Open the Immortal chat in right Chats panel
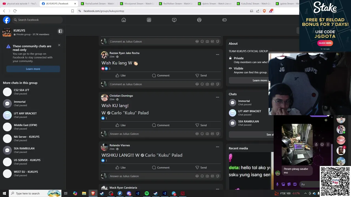Image resolution: width=351 pixels, height=197 pixels. point(248,103)
